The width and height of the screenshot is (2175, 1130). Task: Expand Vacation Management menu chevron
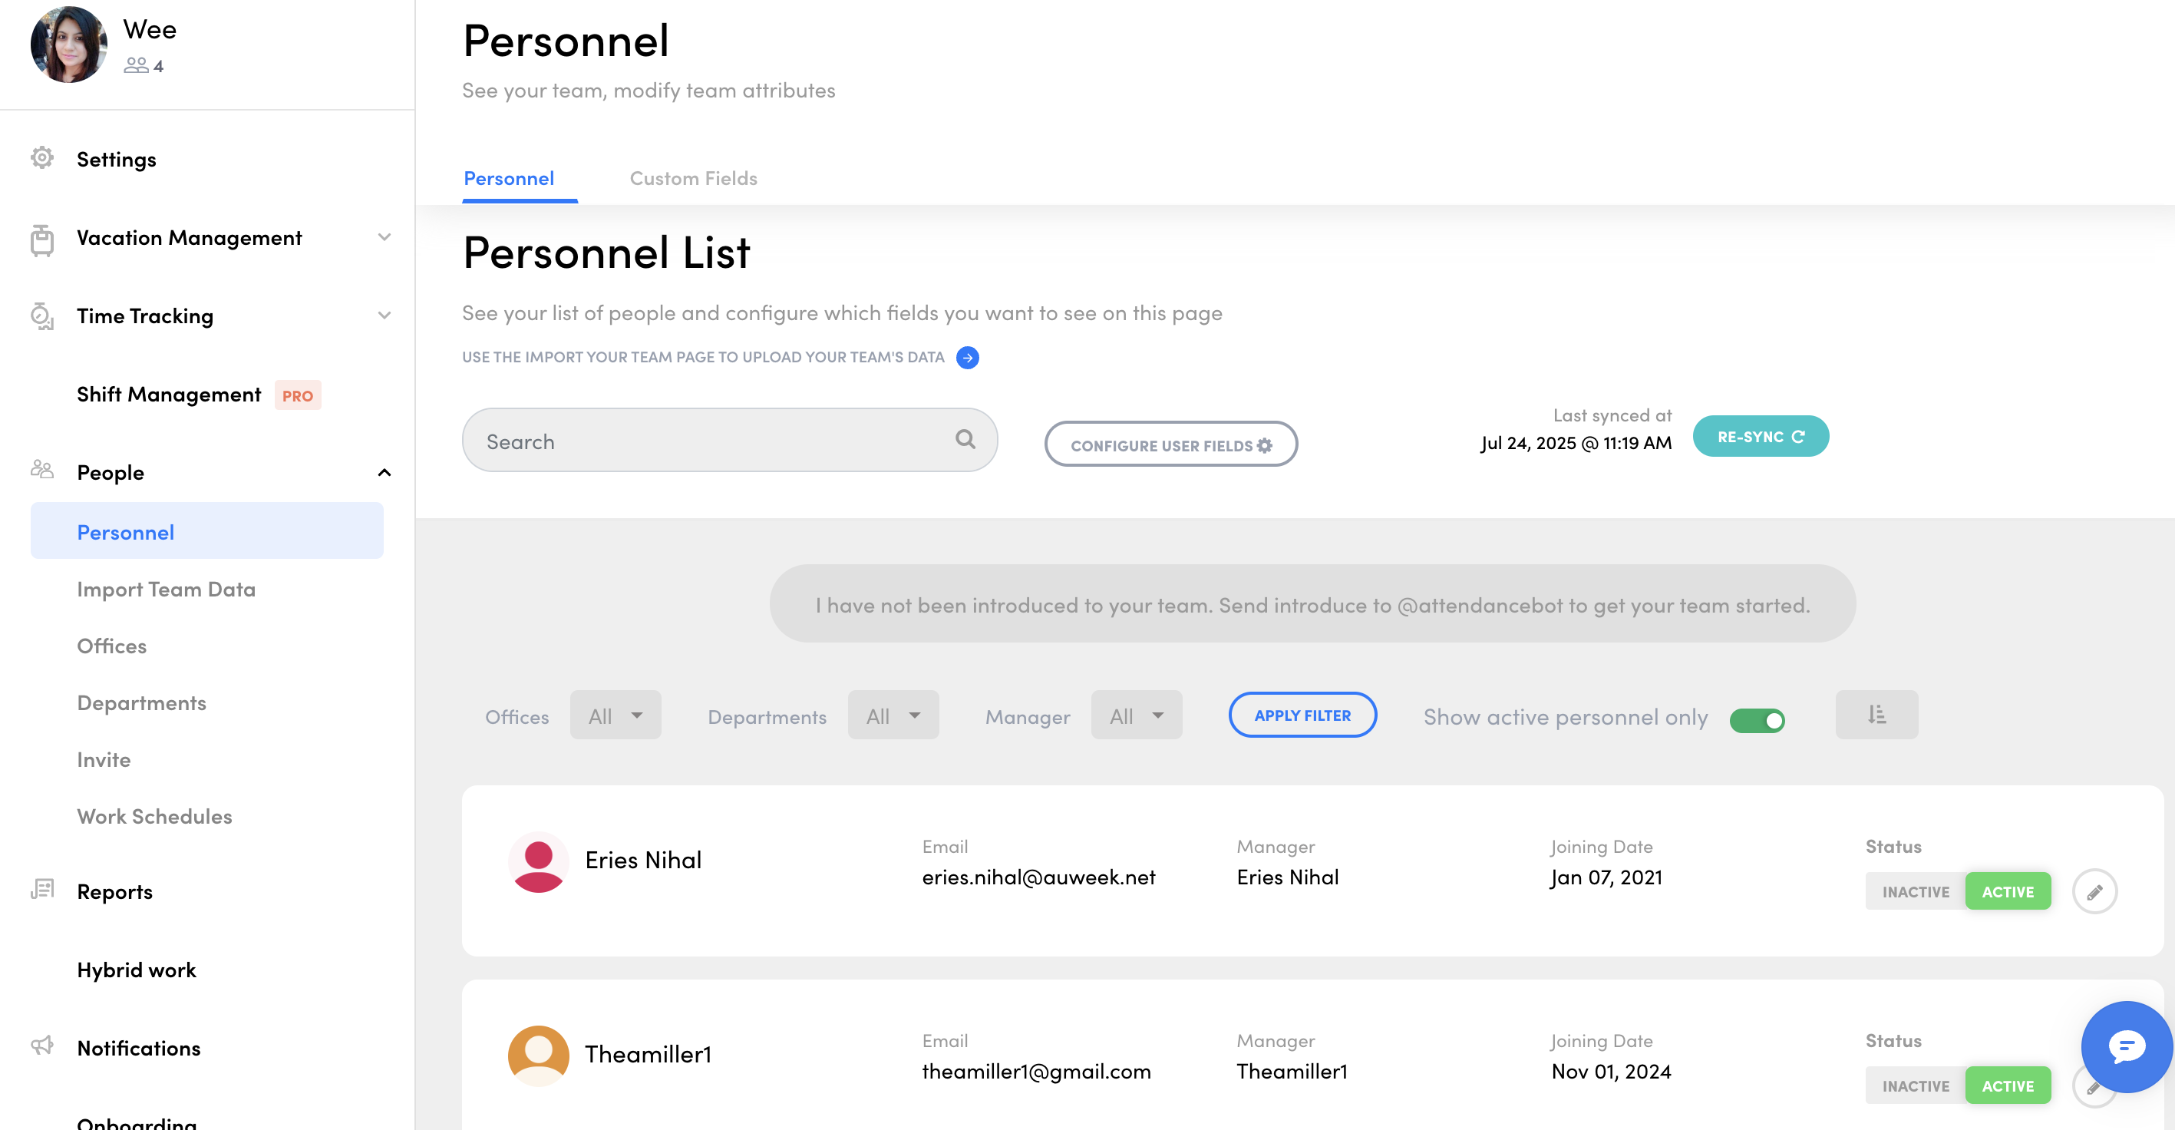[385, 237]
